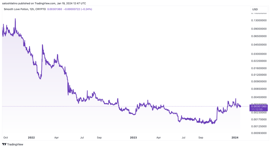Click the Jul label before 2023
Image resolution: width=271 pixels, height=148 pixels.
[x=82, y=137]
